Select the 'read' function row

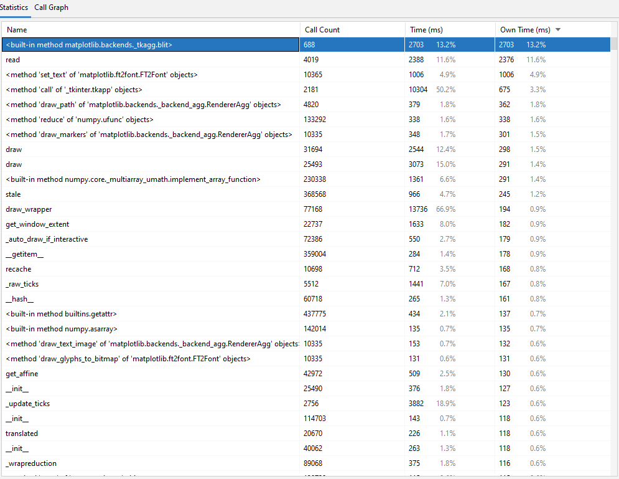[x=306, y=60]
